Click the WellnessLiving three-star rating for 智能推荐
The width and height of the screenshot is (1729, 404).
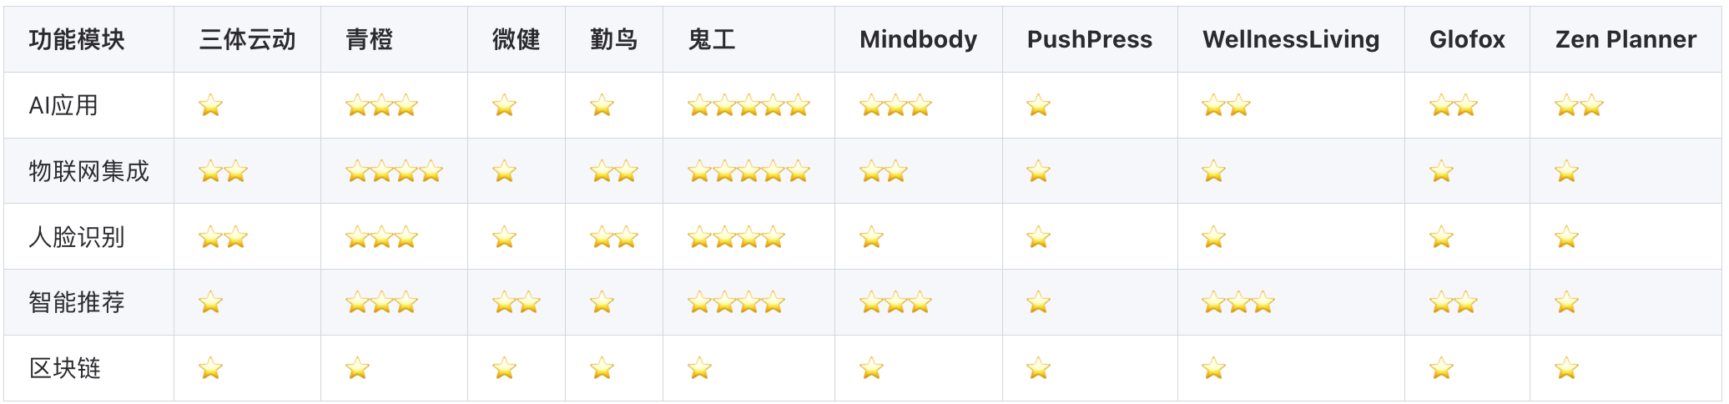tap(1238, 303)
